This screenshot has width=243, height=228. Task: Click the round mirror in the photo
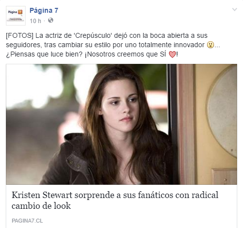tap(222, 112)
